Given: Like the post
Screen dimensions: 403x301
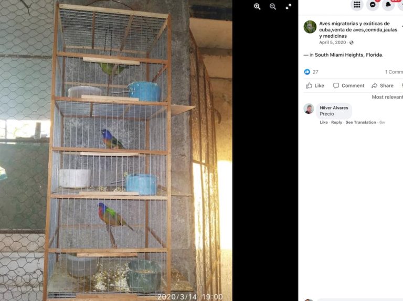Looking at the screenshot, I should pos(315,85).
